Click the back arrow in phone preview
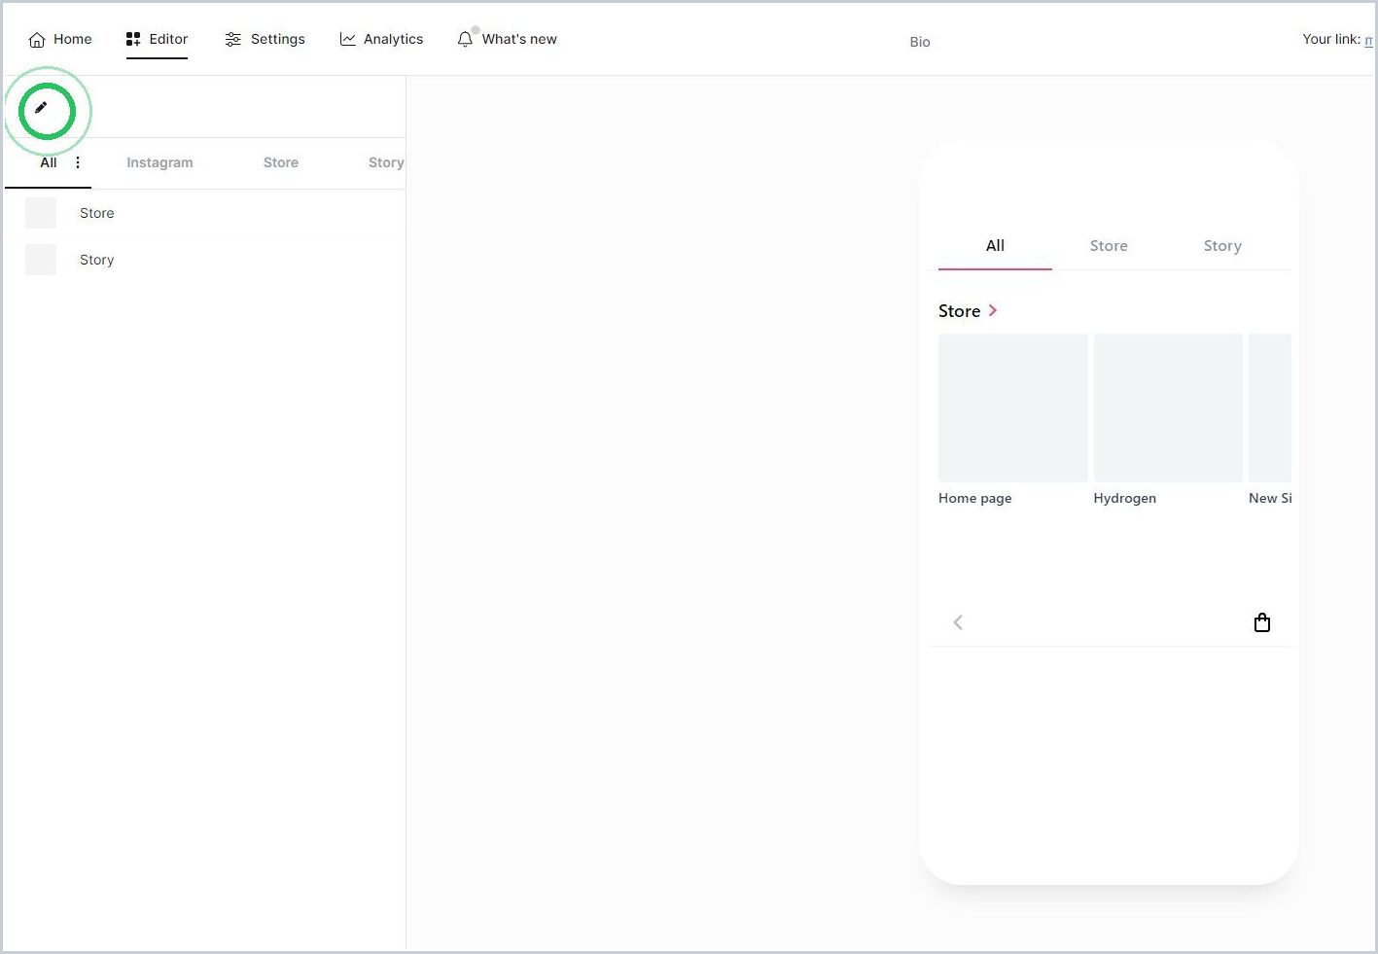Screen dimensions: 1378x954 [x=958, y=622]
